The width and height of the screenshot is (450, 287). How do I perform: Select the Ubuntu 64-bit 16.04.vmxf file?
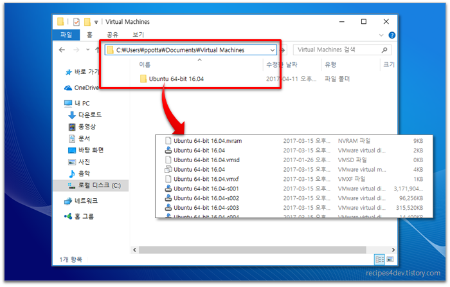pos(202,179)
